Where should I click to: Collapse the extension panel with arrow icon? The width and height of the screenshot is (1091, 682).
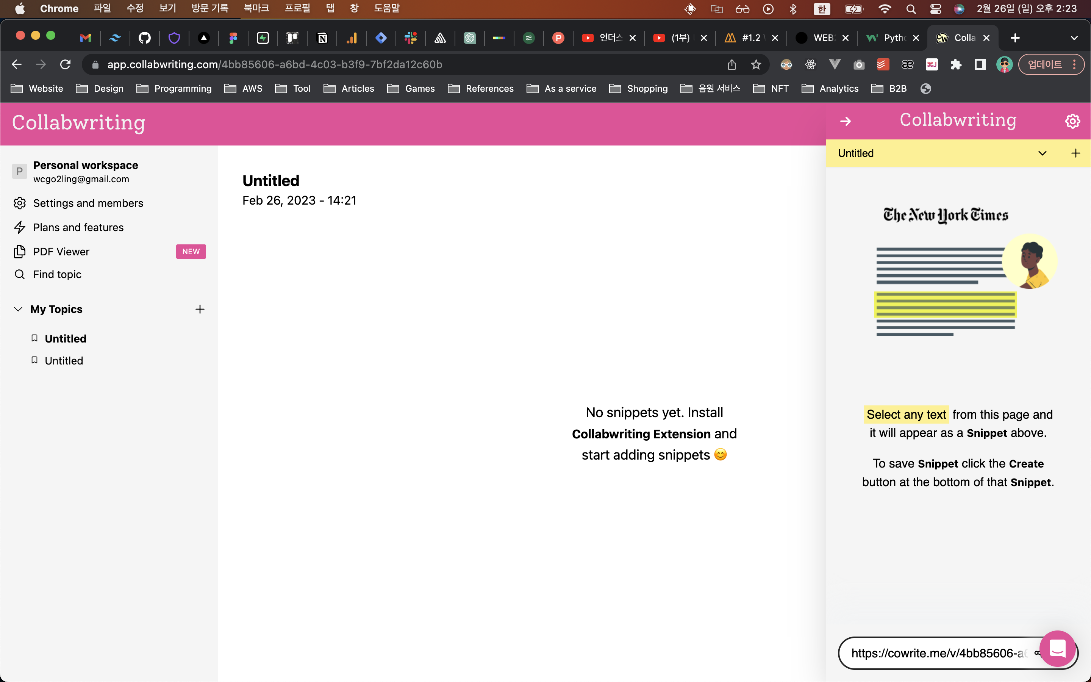845,121
